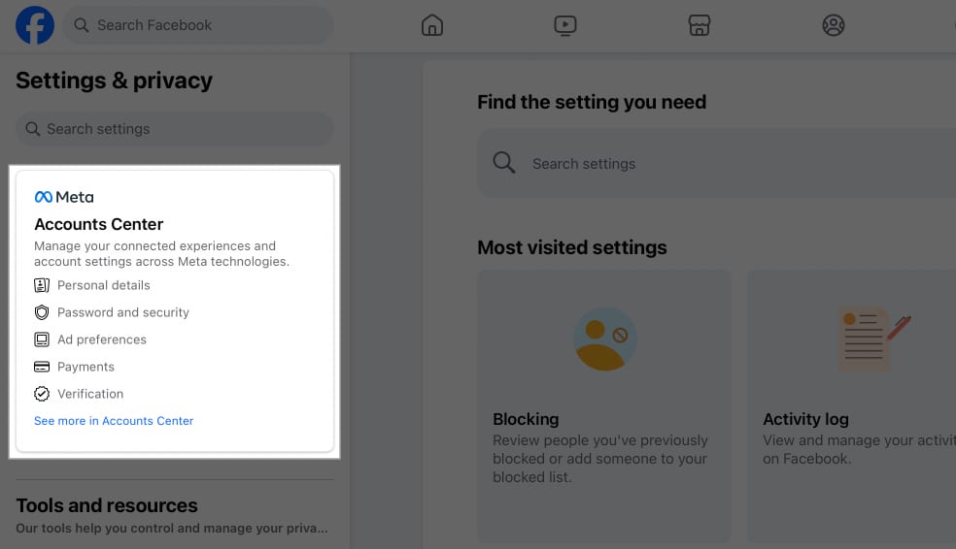Click the Ad preferences monitor icon

pos(42,339)
